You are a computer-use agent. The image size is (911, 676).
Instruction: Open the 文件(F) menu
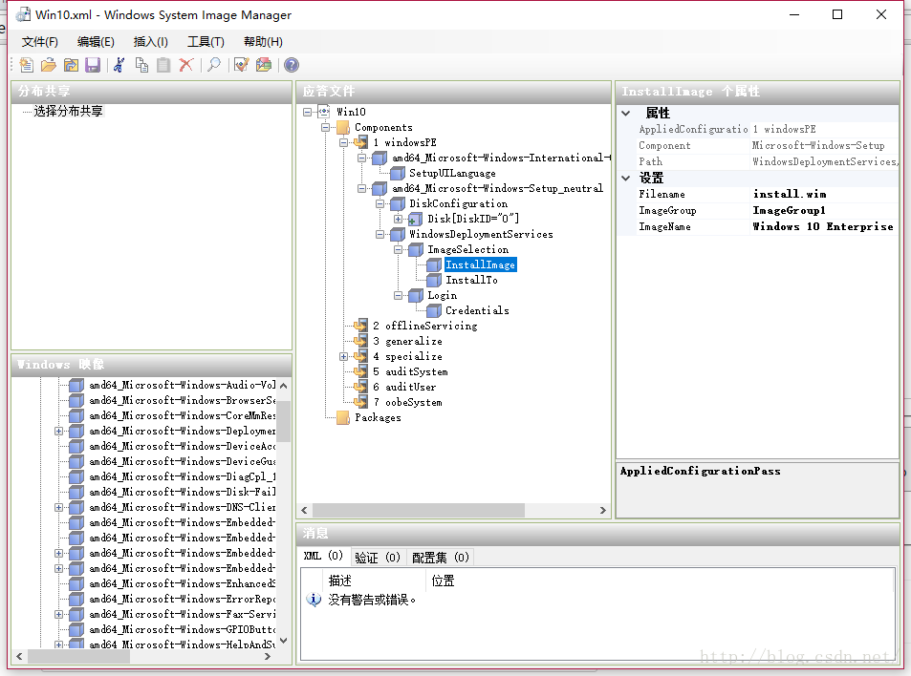pos(40,42)
